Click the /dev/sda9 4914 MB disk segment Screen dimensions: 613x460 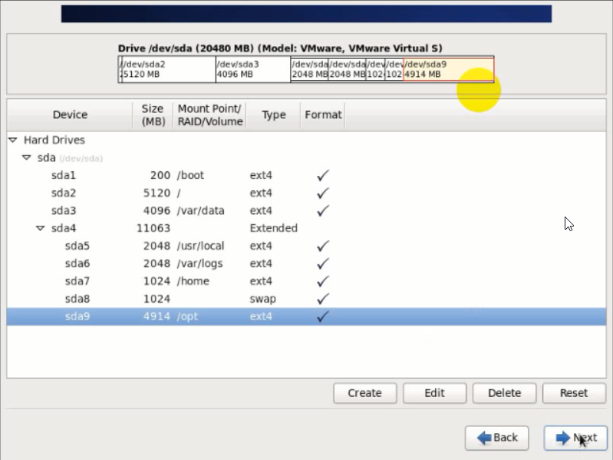click(448, 69)
